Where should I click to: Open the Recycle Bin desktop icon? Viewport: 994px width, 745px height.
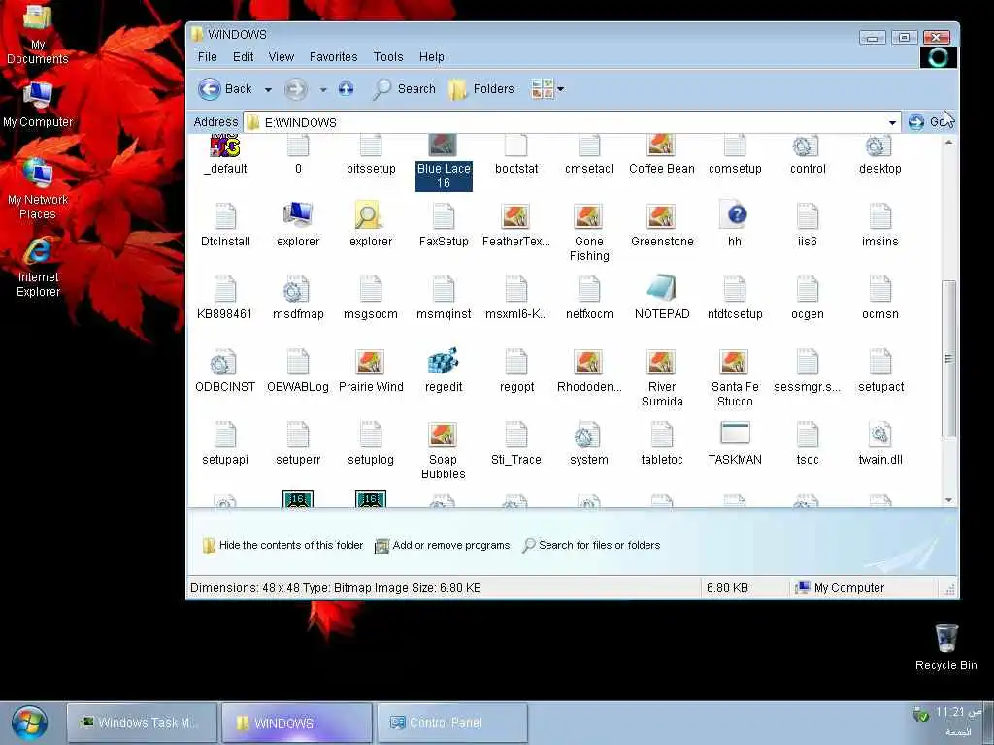(945, 647)
